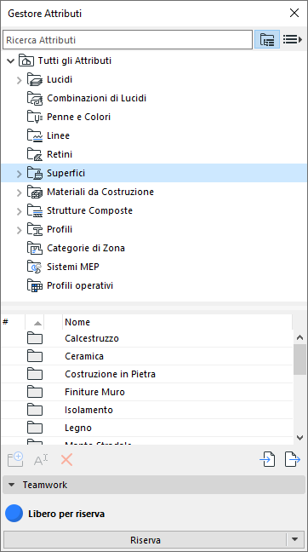Collapse the Tutti gli Attributi tree root
This screenshot has height=552, width=308.
coord(10,60)
